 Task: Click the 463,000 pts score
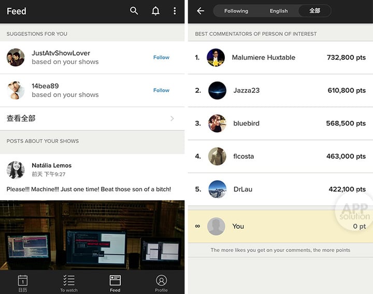click(x=346, y=156)
